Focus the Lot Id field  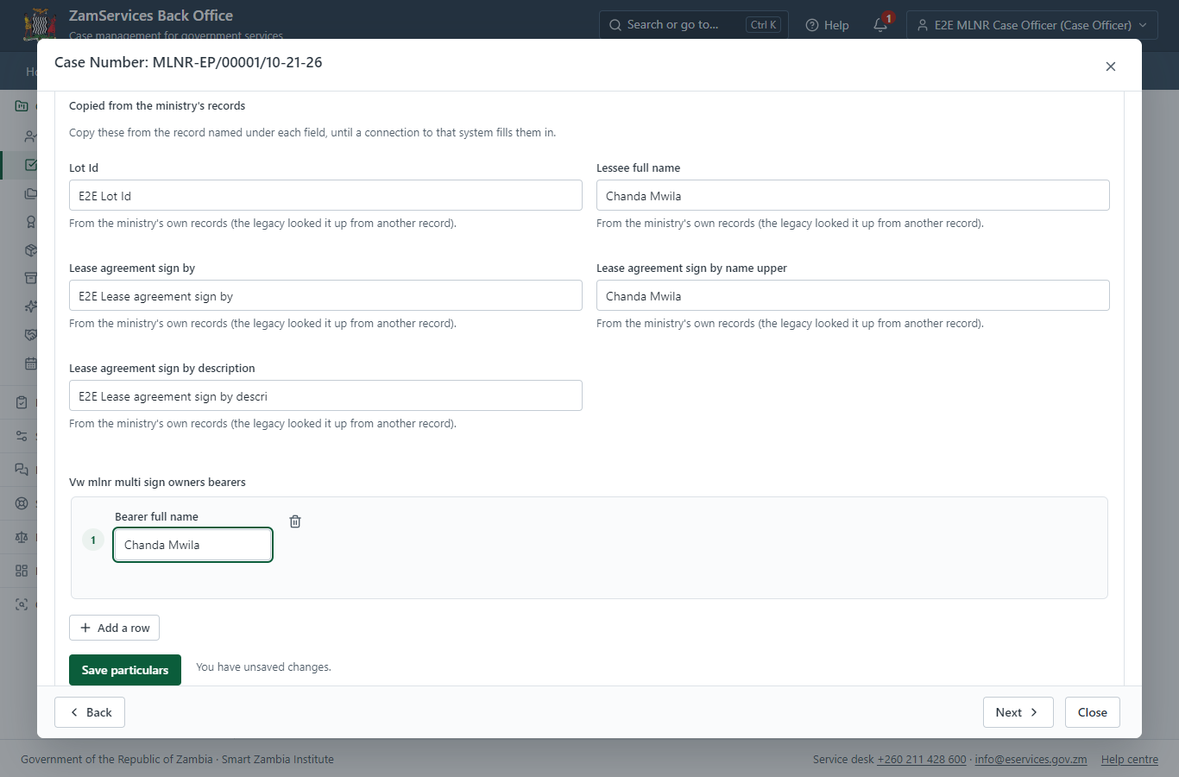pos(325,195)
